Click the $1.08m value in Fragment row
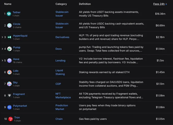 pos(160,96)
